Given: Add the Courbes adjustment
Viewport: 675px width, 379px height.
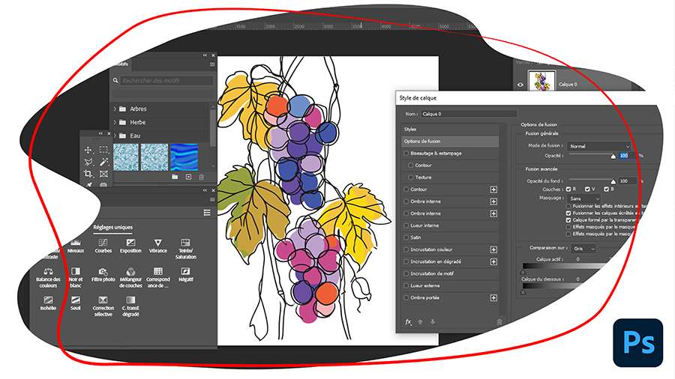Looking at the screenshot, I should pos(102,246).
